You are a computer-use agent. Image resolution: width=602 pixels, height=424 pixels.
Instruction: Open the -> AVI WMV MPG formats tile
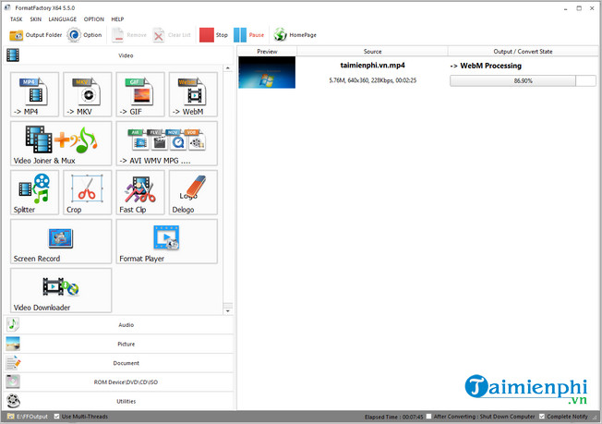167,143
